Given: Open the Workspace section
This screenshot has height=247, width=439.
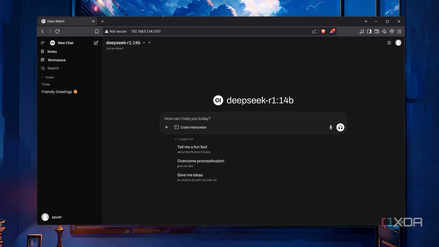Looking at the screenshot, I should click(x=56, y=60).
